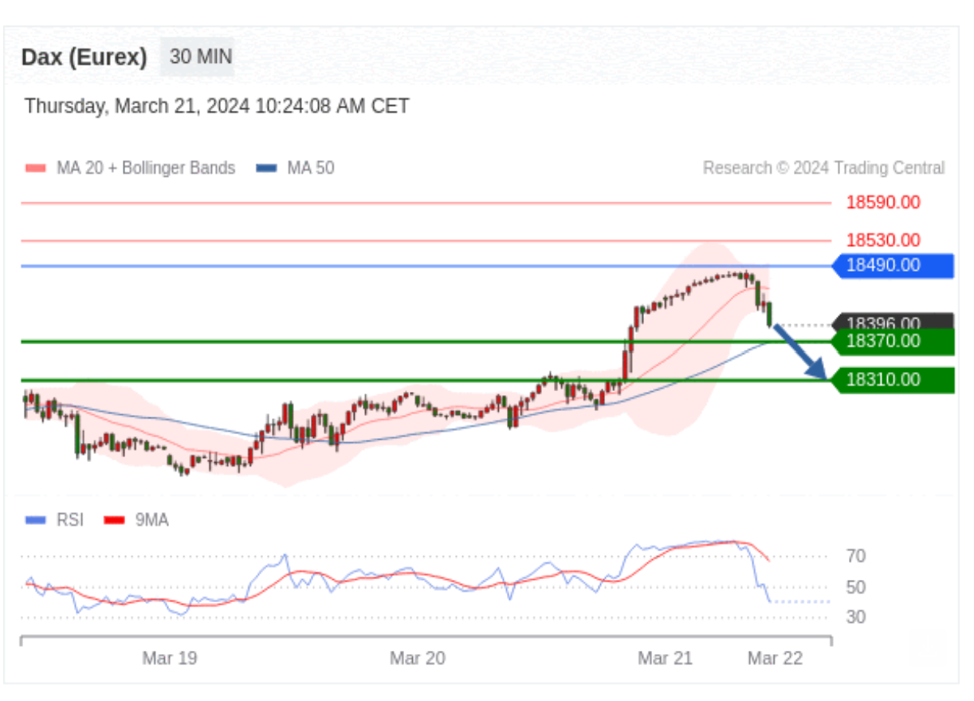
Task: Click the red 9MA legend swatch
Action: [x=115, y=521]
